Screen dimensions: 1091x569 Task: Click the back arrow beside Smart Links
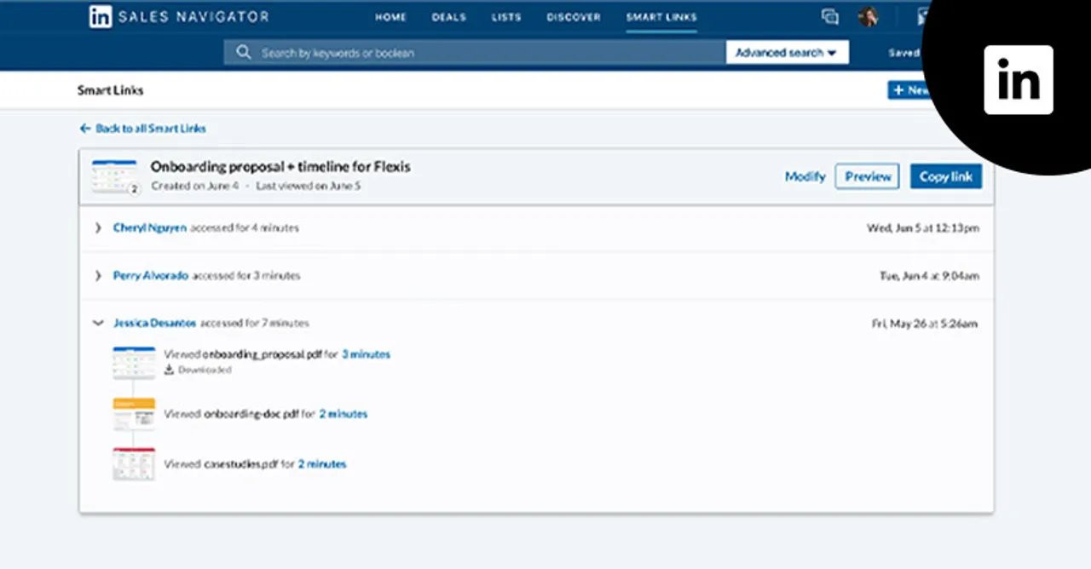pyautogui.click(x=84, y=129)
